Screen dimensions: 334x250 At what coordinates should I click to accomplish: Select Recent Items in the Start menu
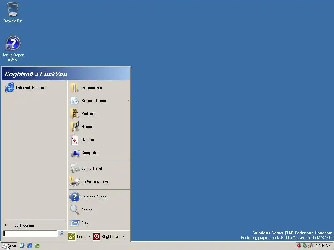coord(99,101)
